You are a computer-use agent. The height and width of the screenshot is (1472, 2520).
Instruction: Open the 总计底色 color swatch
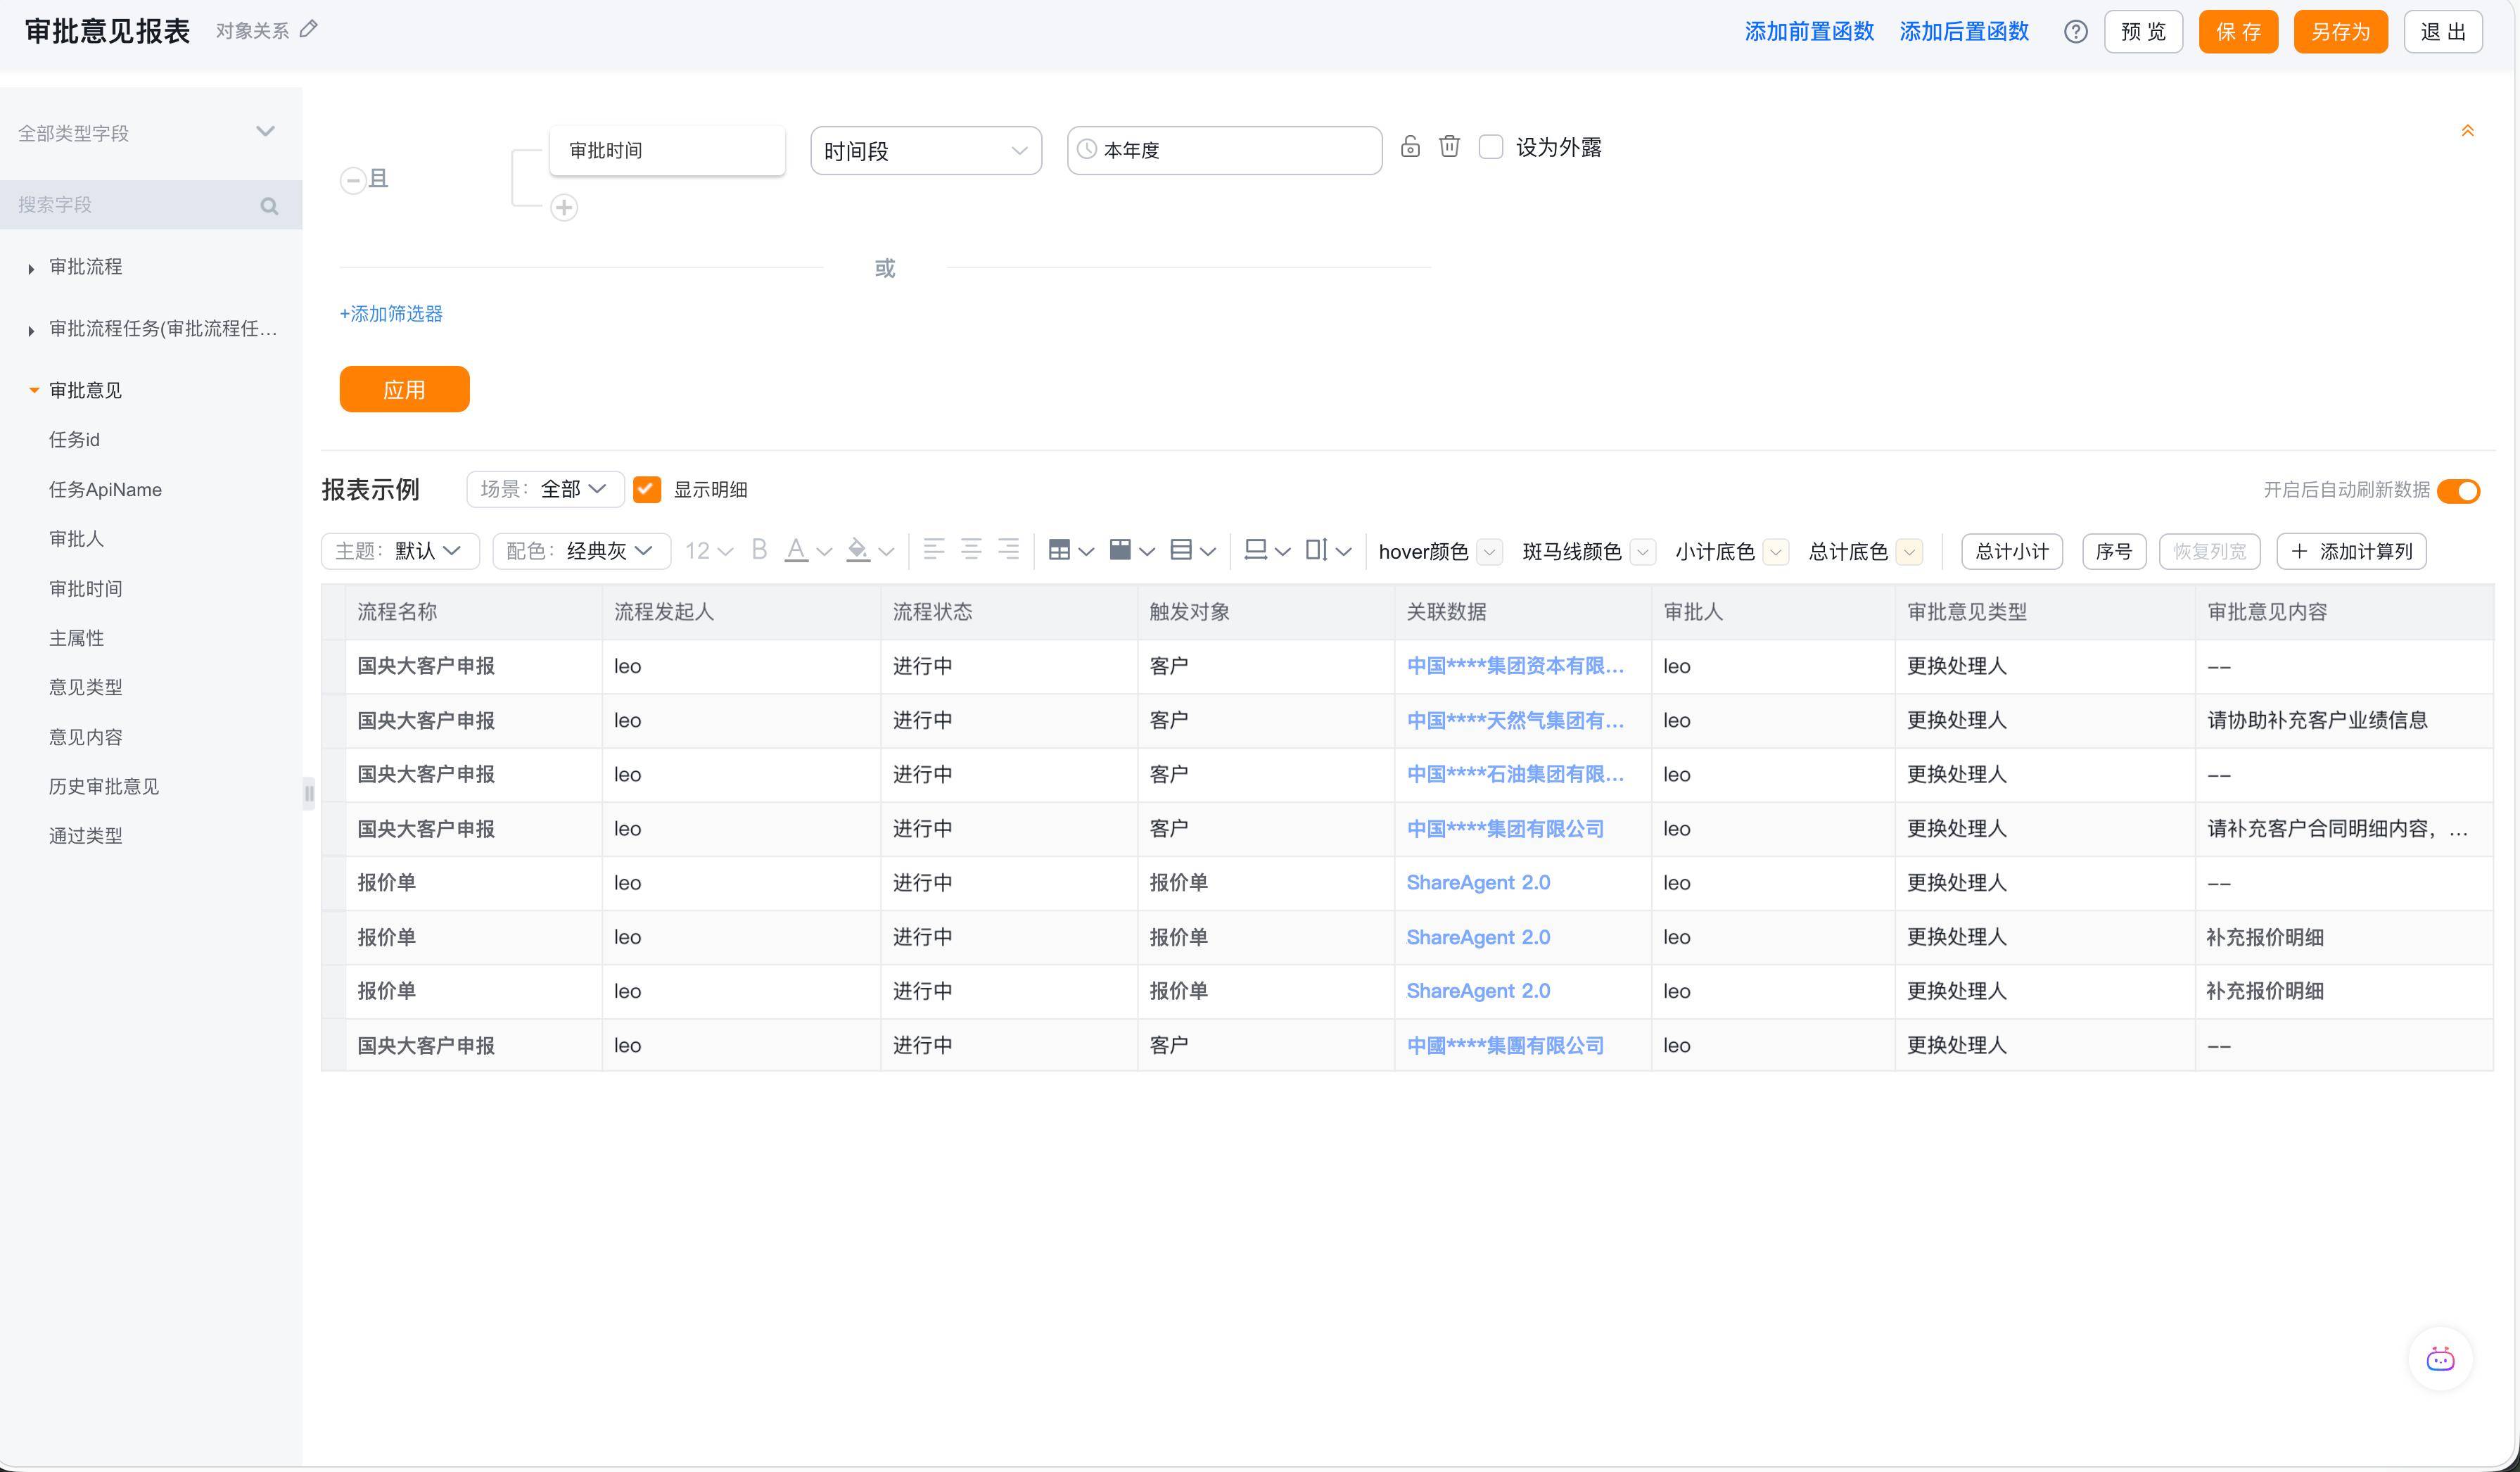tap(1909, 551)
